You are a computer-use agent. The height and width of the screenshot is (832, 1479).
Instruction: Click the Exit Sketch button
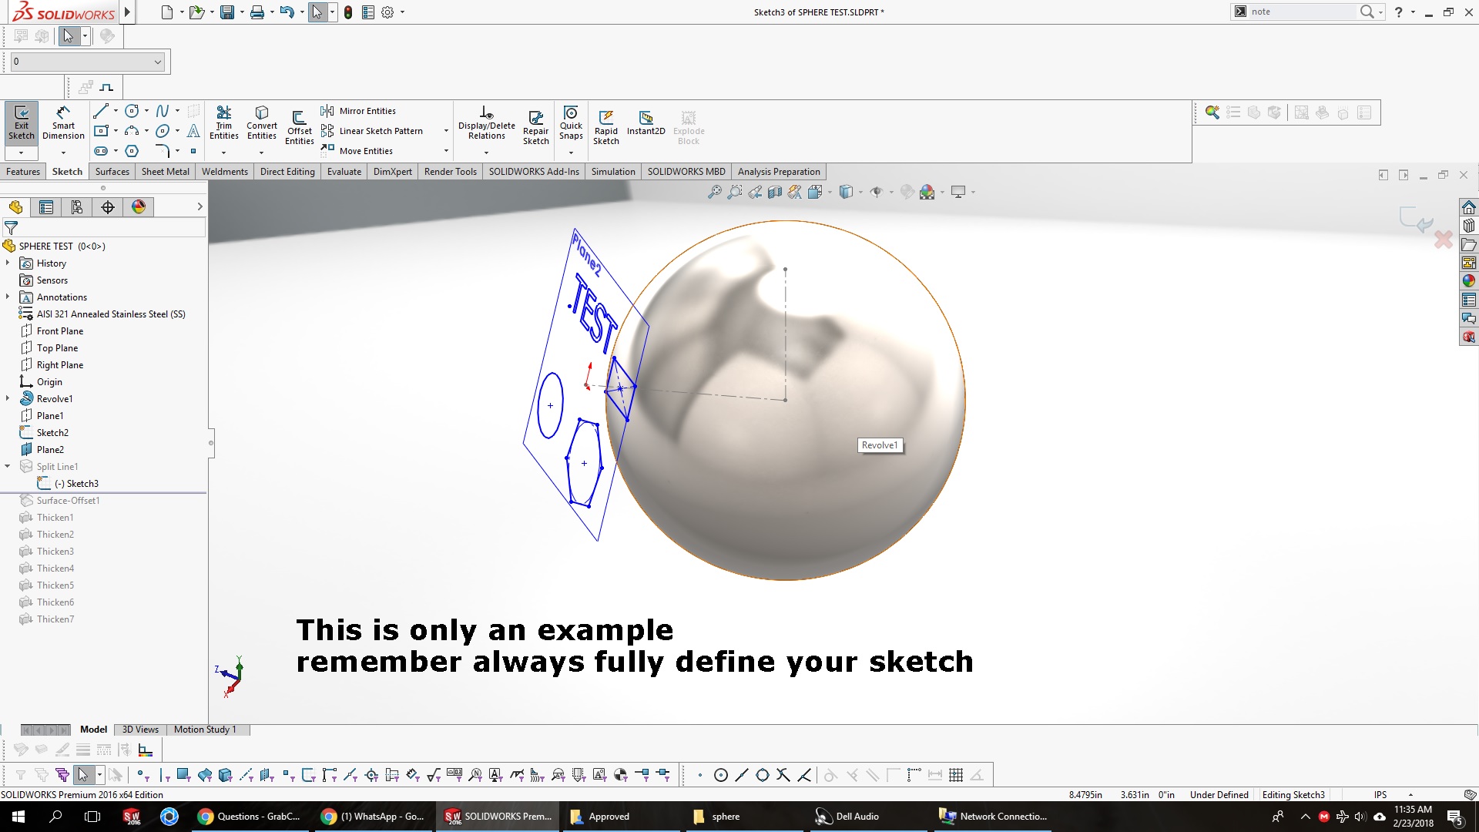[x=21, y=123]
